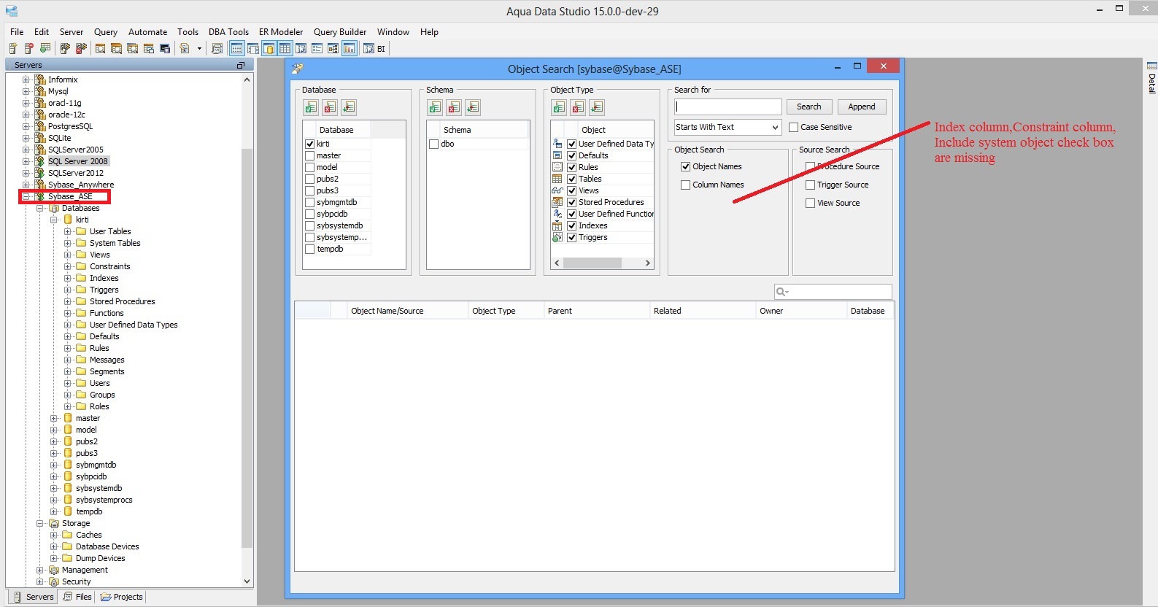Sort by Object Type column header
Screen dimensions: 1158x607
tap(506, 311)
